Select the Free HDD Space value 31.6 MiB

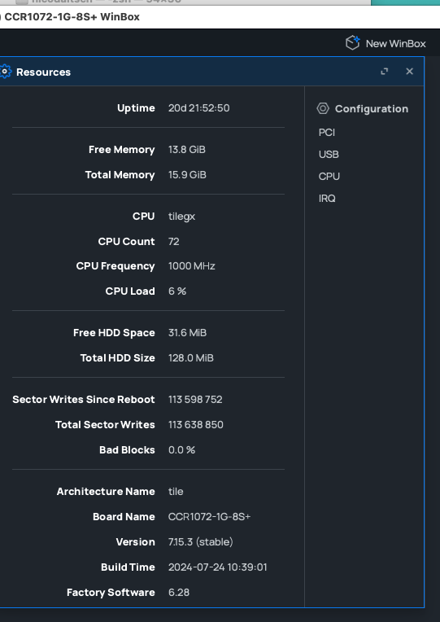click(x=188, y=333)
